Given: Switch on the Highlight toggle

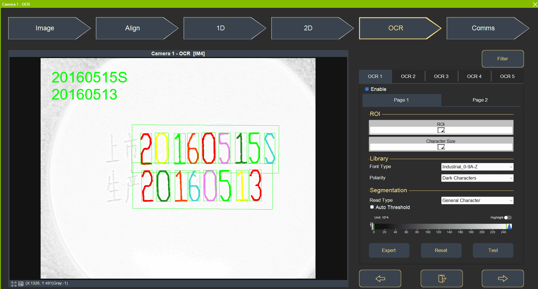Looking at the screenshot, I should tap(508, 217).
